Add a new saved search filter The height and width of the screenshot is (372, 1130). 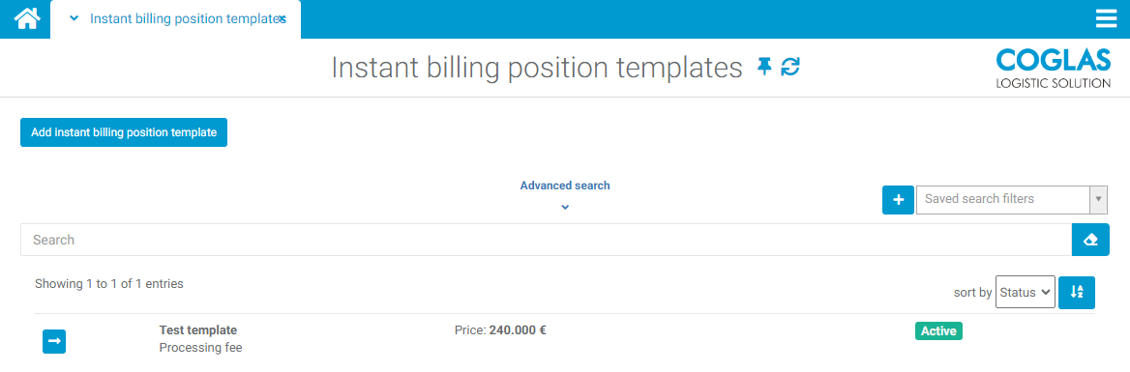click(x=898, y=199)
